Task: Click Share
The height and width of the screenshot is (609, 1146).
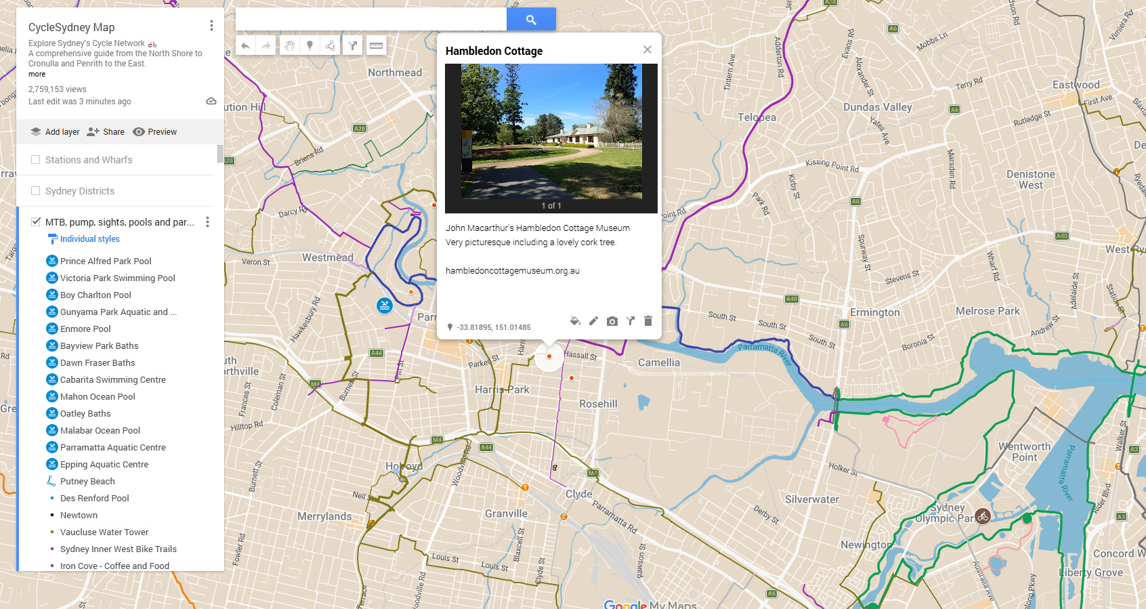Action: click(x=106, y=132)
